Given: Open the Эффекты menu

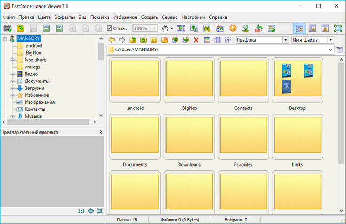Looking at the screenshot, I should 64,17.
